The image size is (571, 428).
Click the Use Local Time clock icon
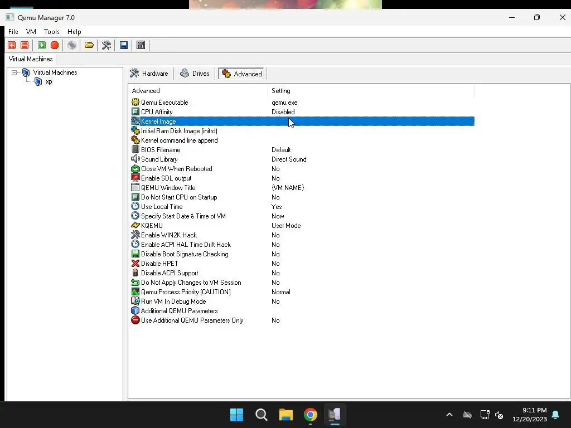[136, 206]
